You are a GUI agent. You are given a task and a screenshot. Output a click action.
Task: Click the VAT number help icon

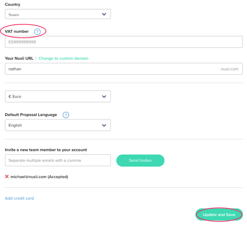tap(37, 32)
